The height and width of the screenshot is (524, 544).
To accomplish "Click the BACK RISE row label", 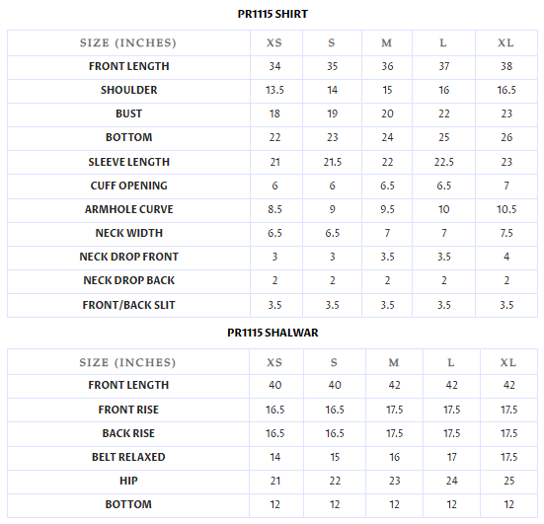I will pos(128,433).
